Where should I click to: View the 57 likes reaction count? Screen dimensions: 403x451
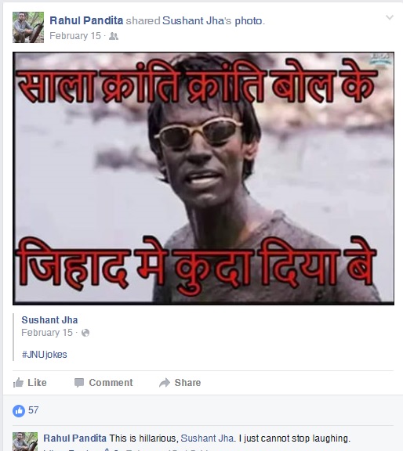(26, 410)
